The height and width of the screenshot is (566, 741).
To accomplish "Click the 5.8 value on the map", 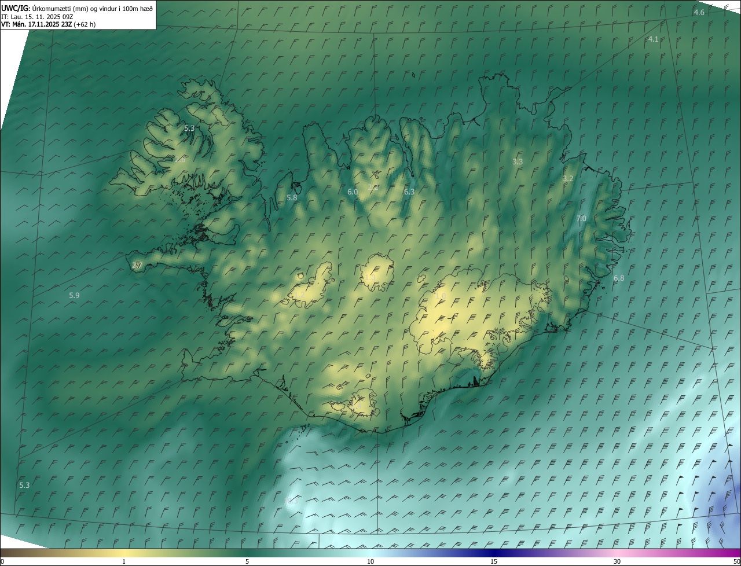I will click(x=292, y=198).
